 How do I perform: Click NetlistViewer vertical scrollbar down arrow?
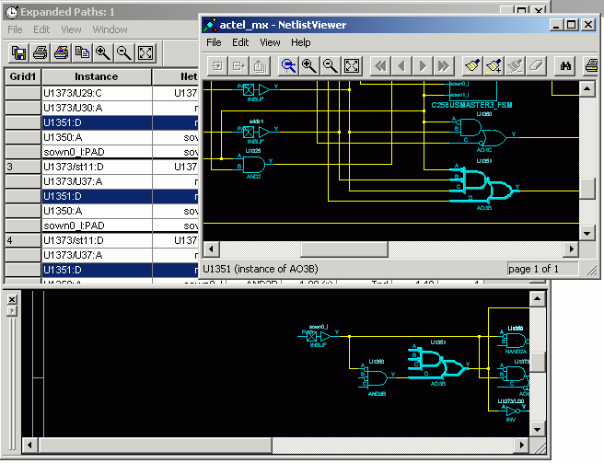click(x=587, y=233)
